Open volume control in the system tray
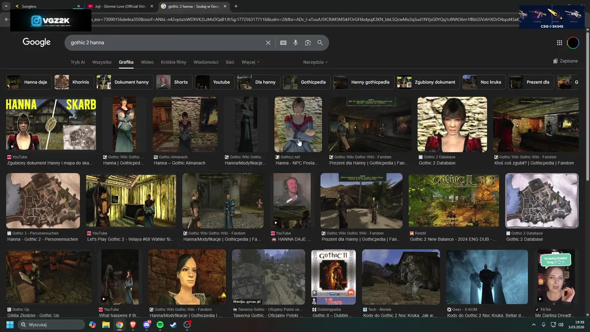 pyautogui.click(x=561, y=325)
